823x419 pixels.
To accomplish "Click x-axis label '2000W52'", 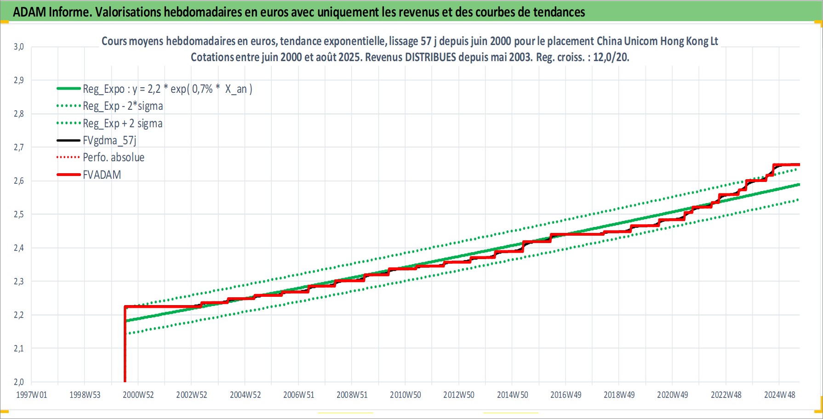I will [138, 395].
